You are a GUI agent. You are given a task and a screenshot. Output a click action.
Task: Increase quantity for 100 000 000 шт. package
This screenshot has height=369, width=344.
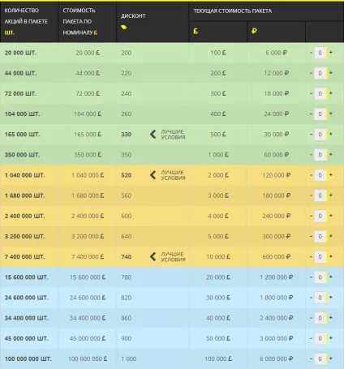coord(331,358)
